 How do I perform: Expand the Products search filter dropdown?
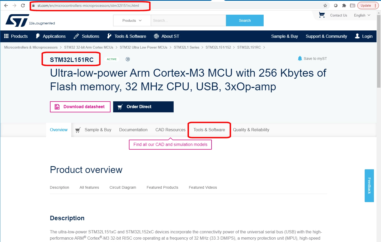coord(132,20)
